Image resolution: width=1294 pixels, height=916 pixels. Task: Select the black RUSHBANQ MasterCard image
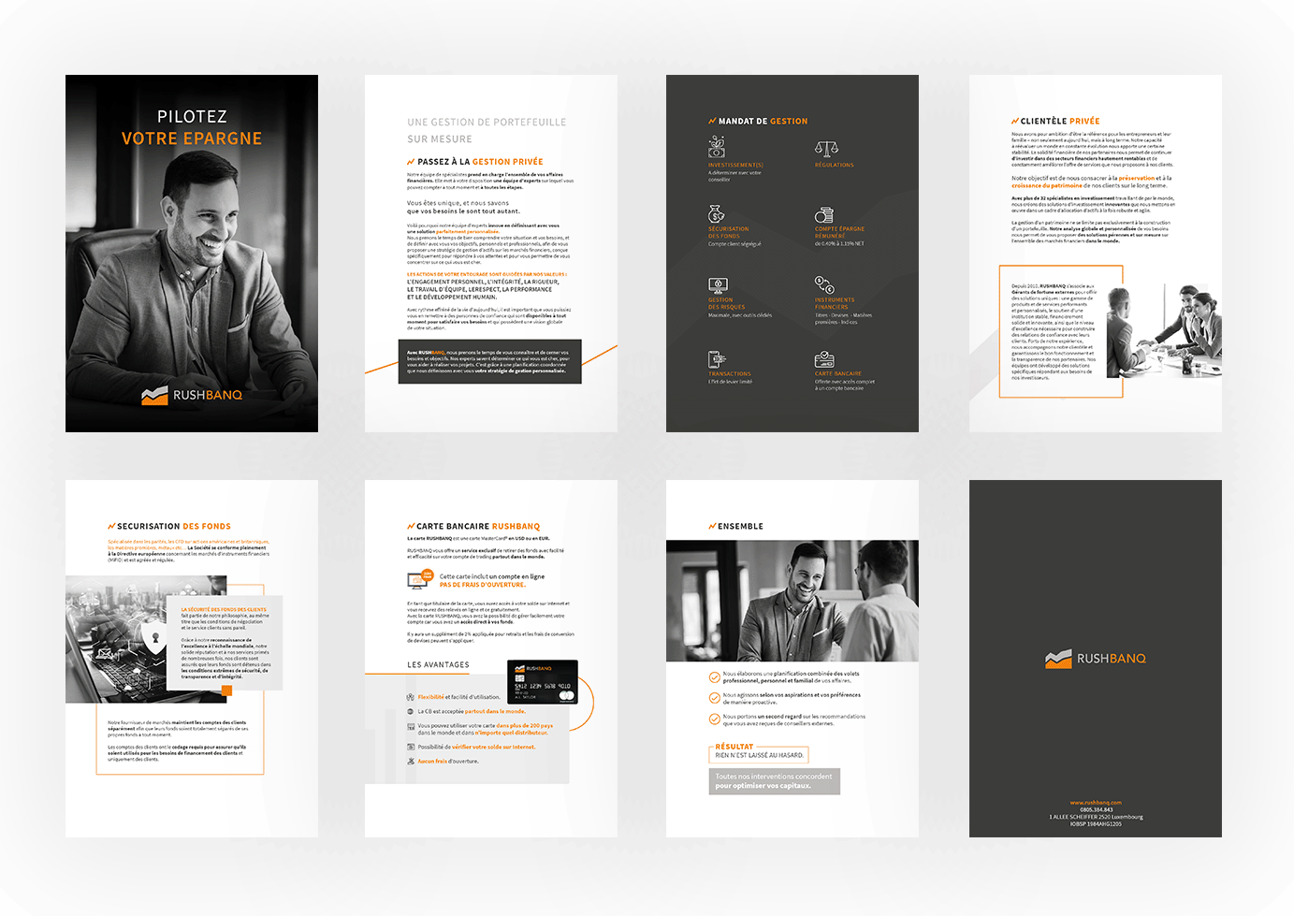543,682
